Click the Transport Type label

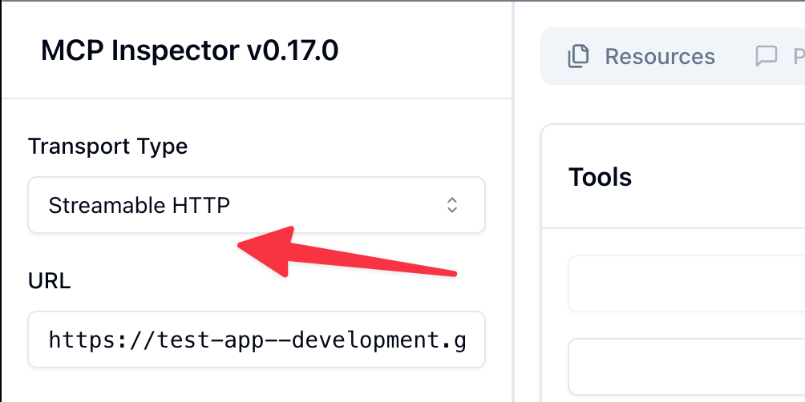pyautogui.click(x=107, y=147)
